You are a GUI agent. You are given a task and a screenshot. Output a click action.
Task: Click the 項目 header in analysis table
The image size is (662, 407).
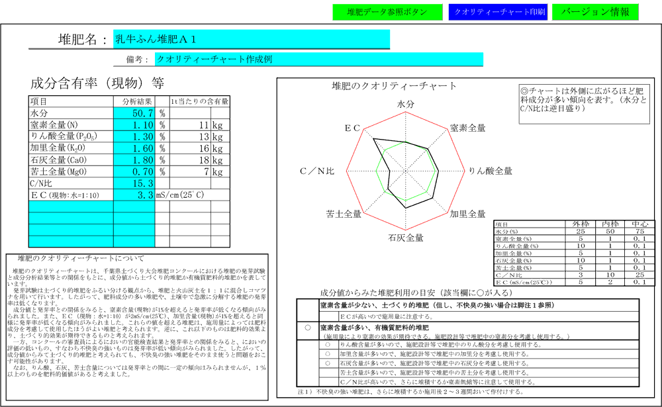tap(71, 101)
